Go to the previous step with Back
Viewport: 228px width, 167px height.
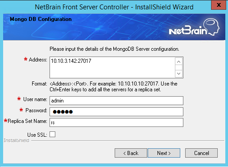131,153
